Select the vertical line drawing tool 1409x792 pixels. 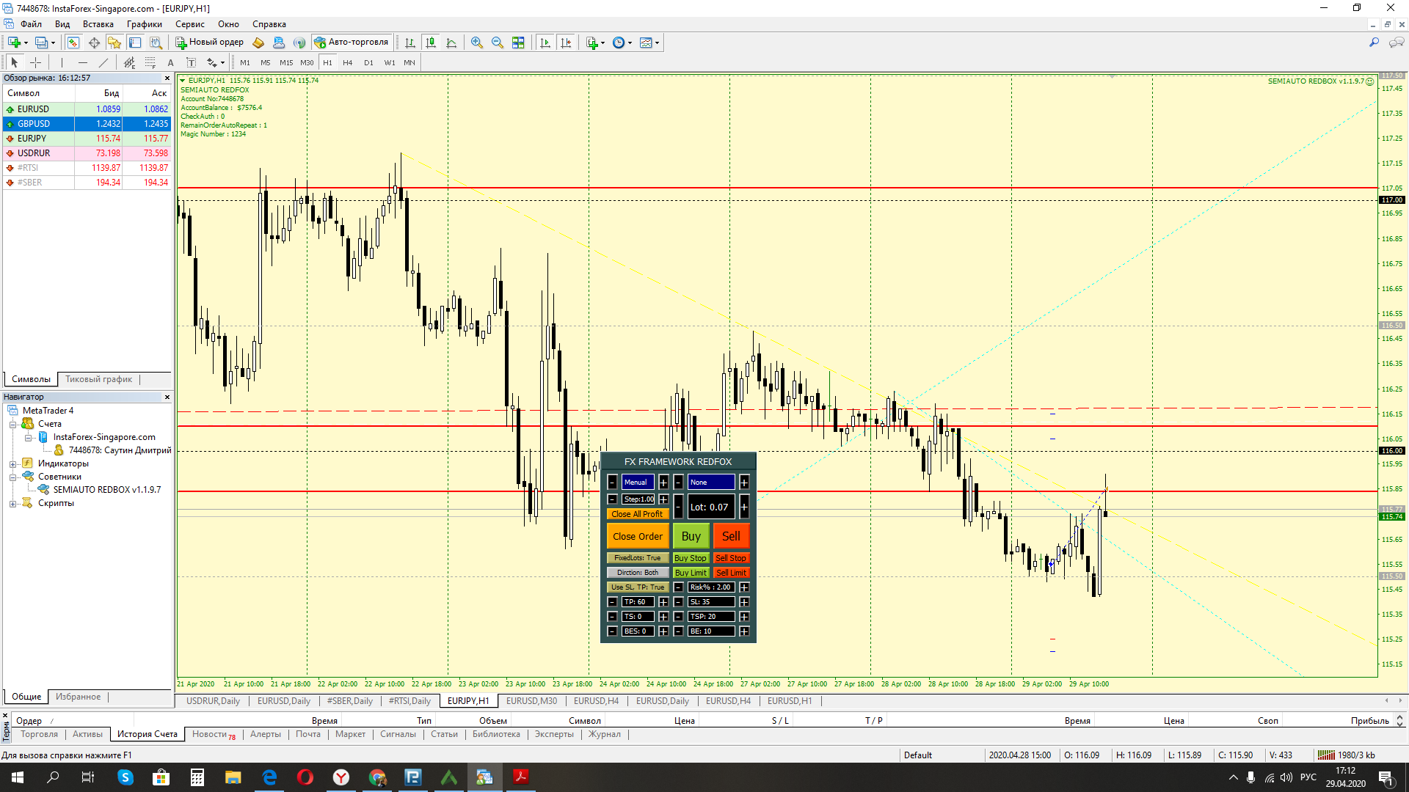(62, 62)
